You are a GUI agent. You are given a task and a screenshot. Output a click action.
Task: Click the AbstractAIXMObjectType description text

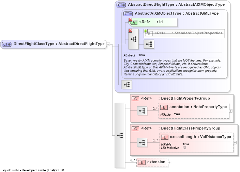click(x=172, y=67)
